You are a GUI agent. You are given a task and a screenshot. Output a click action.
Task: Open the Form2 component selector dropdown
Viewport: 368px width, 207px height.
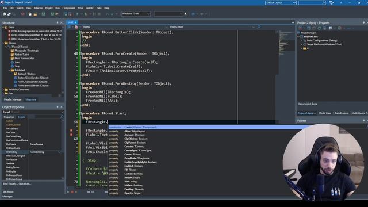point(62,112)
